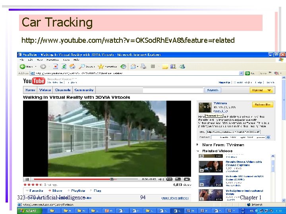Mute the video volume speaker icon
The height and width of the screenshot is (214, 286).
tap(161, 180)
